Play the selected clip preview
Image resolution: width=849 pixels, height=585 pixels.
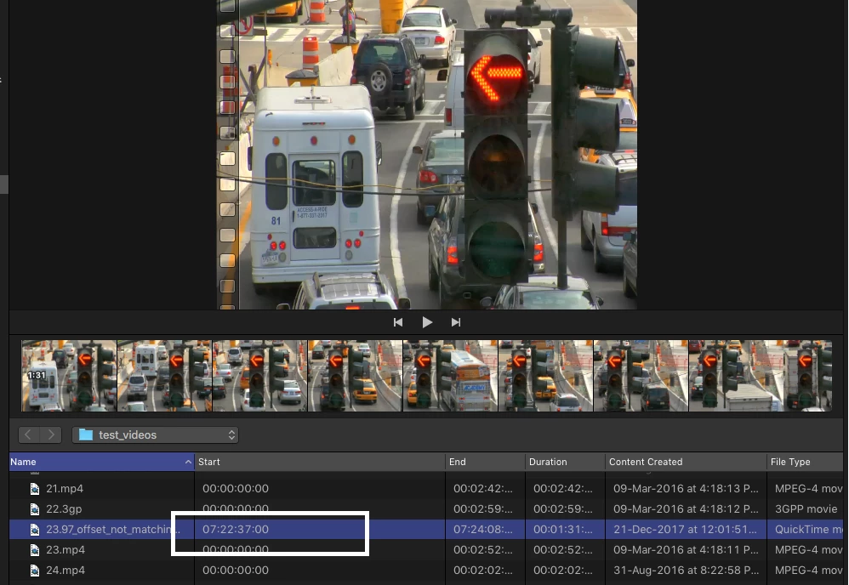click(x=427, y=322)
